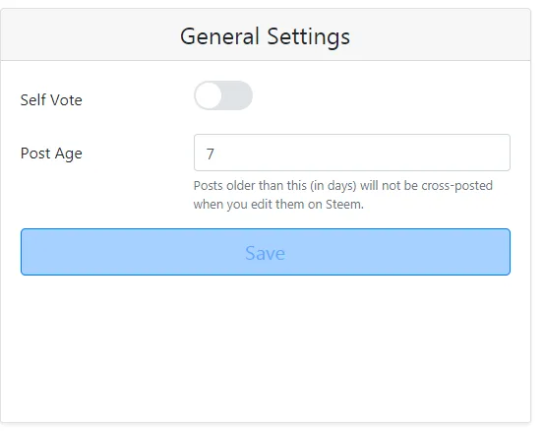544x431 pixels.
Task: Click the Self Vote label
Action: click(x=51, y=100)
